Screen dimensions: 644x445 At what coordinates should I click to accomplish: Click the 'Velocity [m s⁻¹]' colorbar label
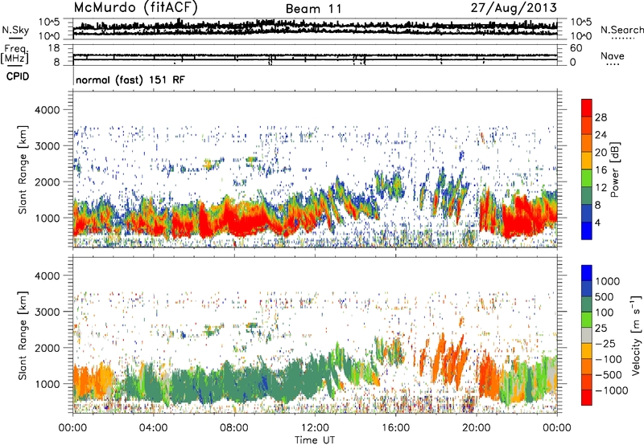(x=636, y=335)
